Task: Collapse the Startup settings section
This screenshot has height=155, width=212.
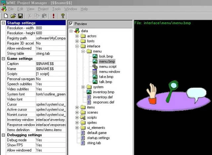Action: pyautogui.click(x=3, y=23)
